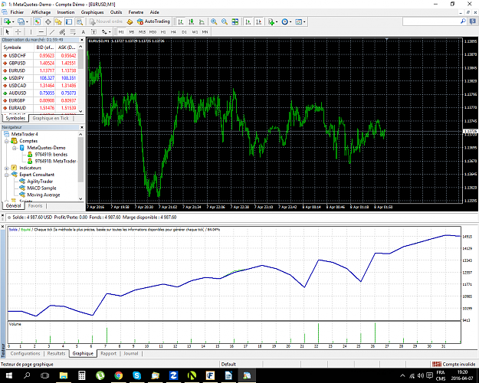The height and width of the screenshot is (383, 479).
Task: Collapse the Comptes tree node
Action: (x=6, y=141)
